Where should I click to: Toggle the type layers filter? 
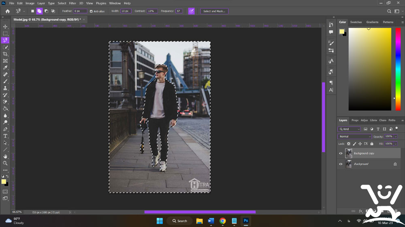point(378,129)
